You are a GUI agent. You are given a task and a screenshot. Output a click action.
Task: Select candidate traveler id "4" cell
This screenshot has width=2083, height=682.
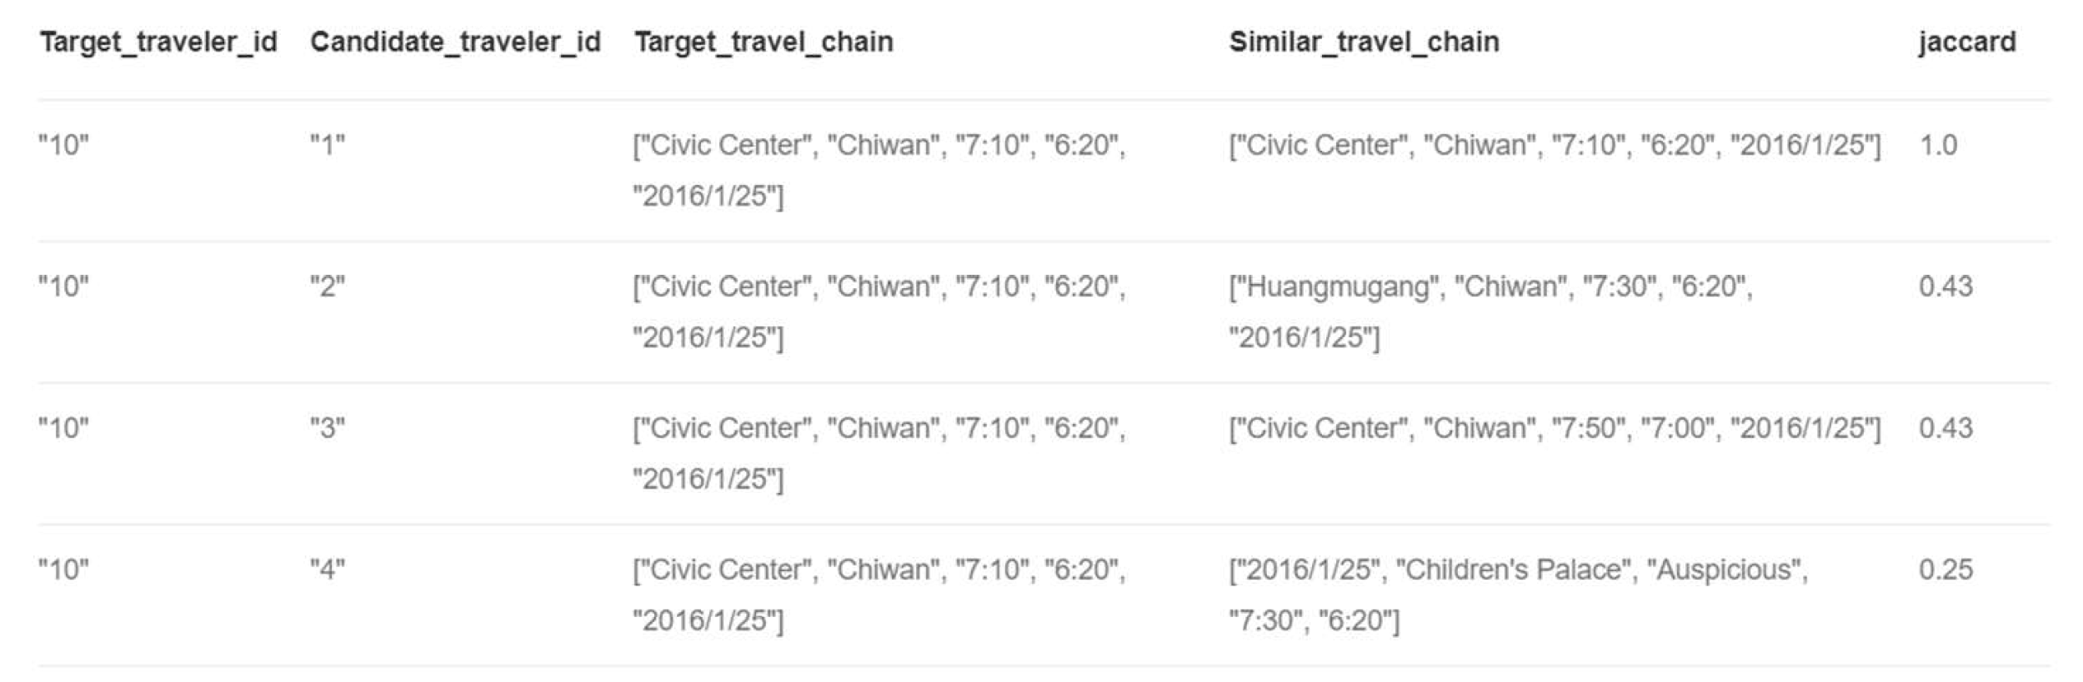(327, 570)
